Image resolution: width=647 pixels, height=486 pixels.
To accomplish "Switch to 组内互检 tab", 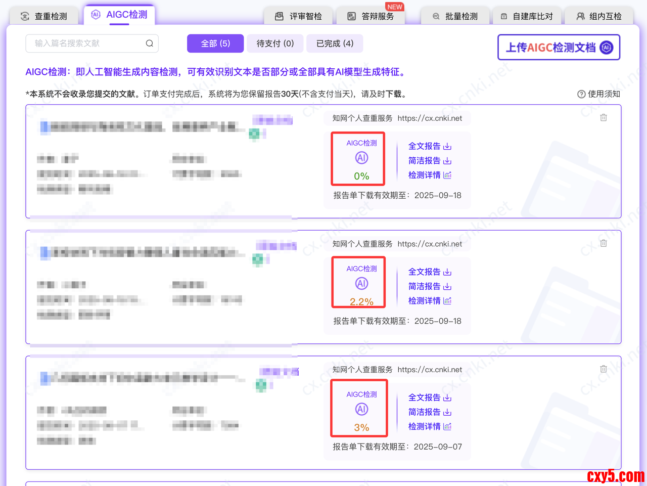I will tap(599, 16).
